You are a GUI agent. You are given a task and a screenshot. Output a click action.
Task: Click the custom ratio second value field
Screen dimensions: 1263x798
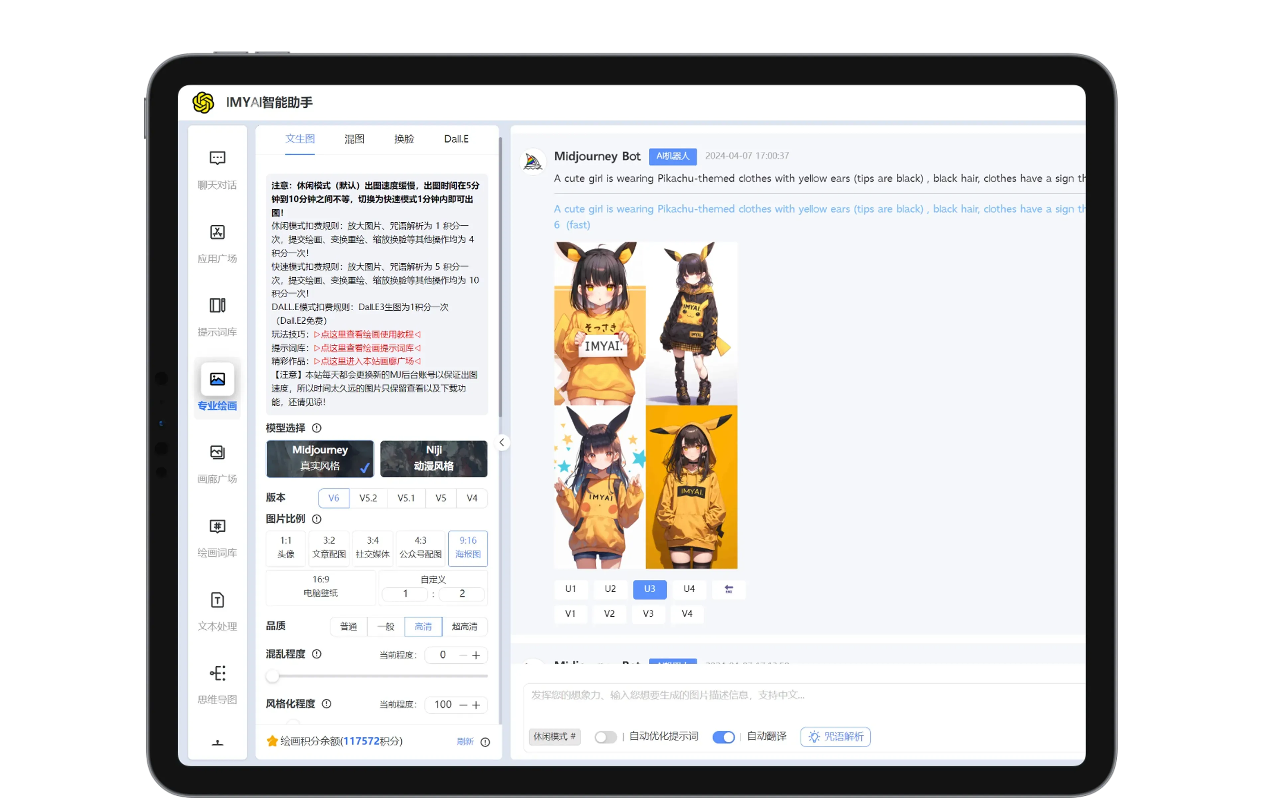462,594
